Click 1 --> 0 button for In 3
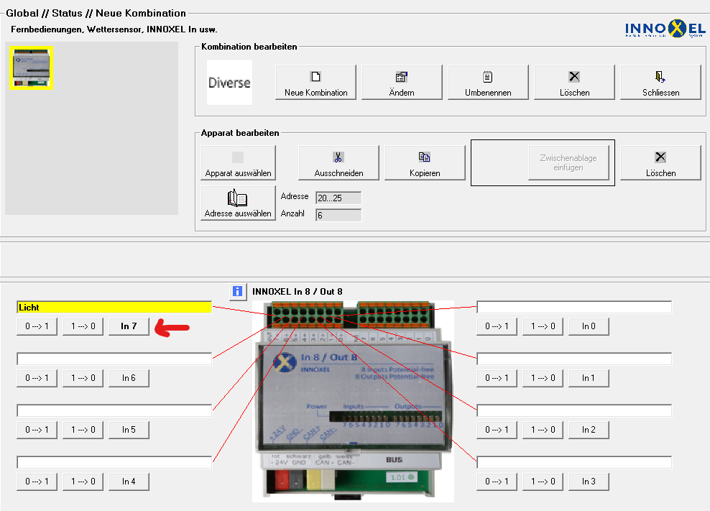This screenshot has width=710, height=511. 543,481
